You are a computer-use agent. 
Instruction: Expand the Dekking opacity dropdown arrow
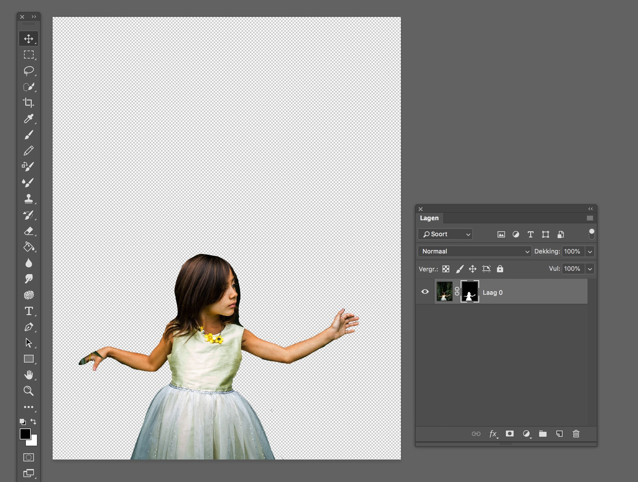590,252
